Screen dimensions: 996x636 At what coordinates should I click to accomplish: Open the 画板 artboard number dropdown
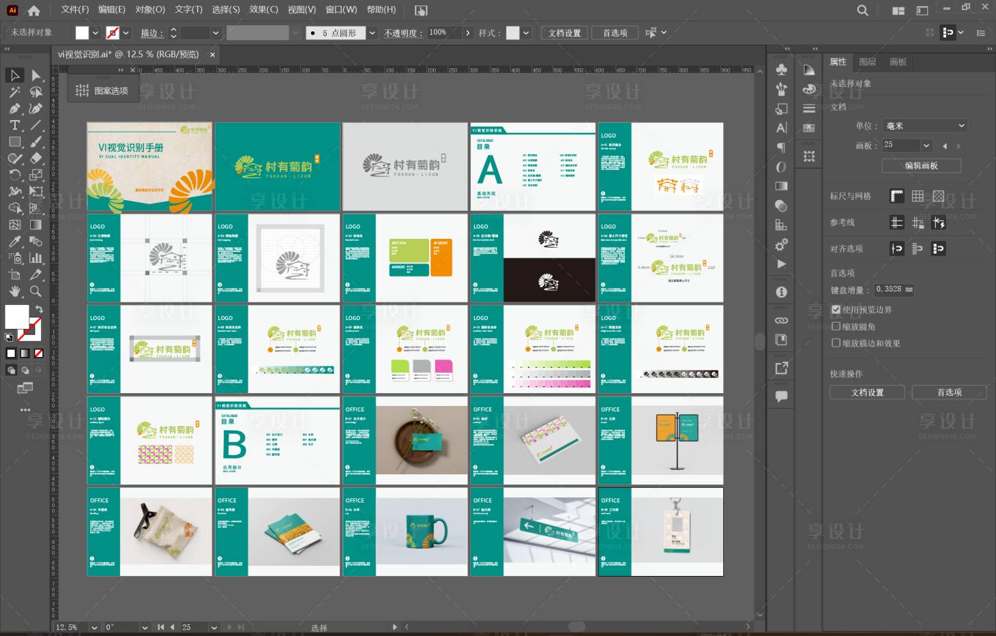click(x=926, y=145)
